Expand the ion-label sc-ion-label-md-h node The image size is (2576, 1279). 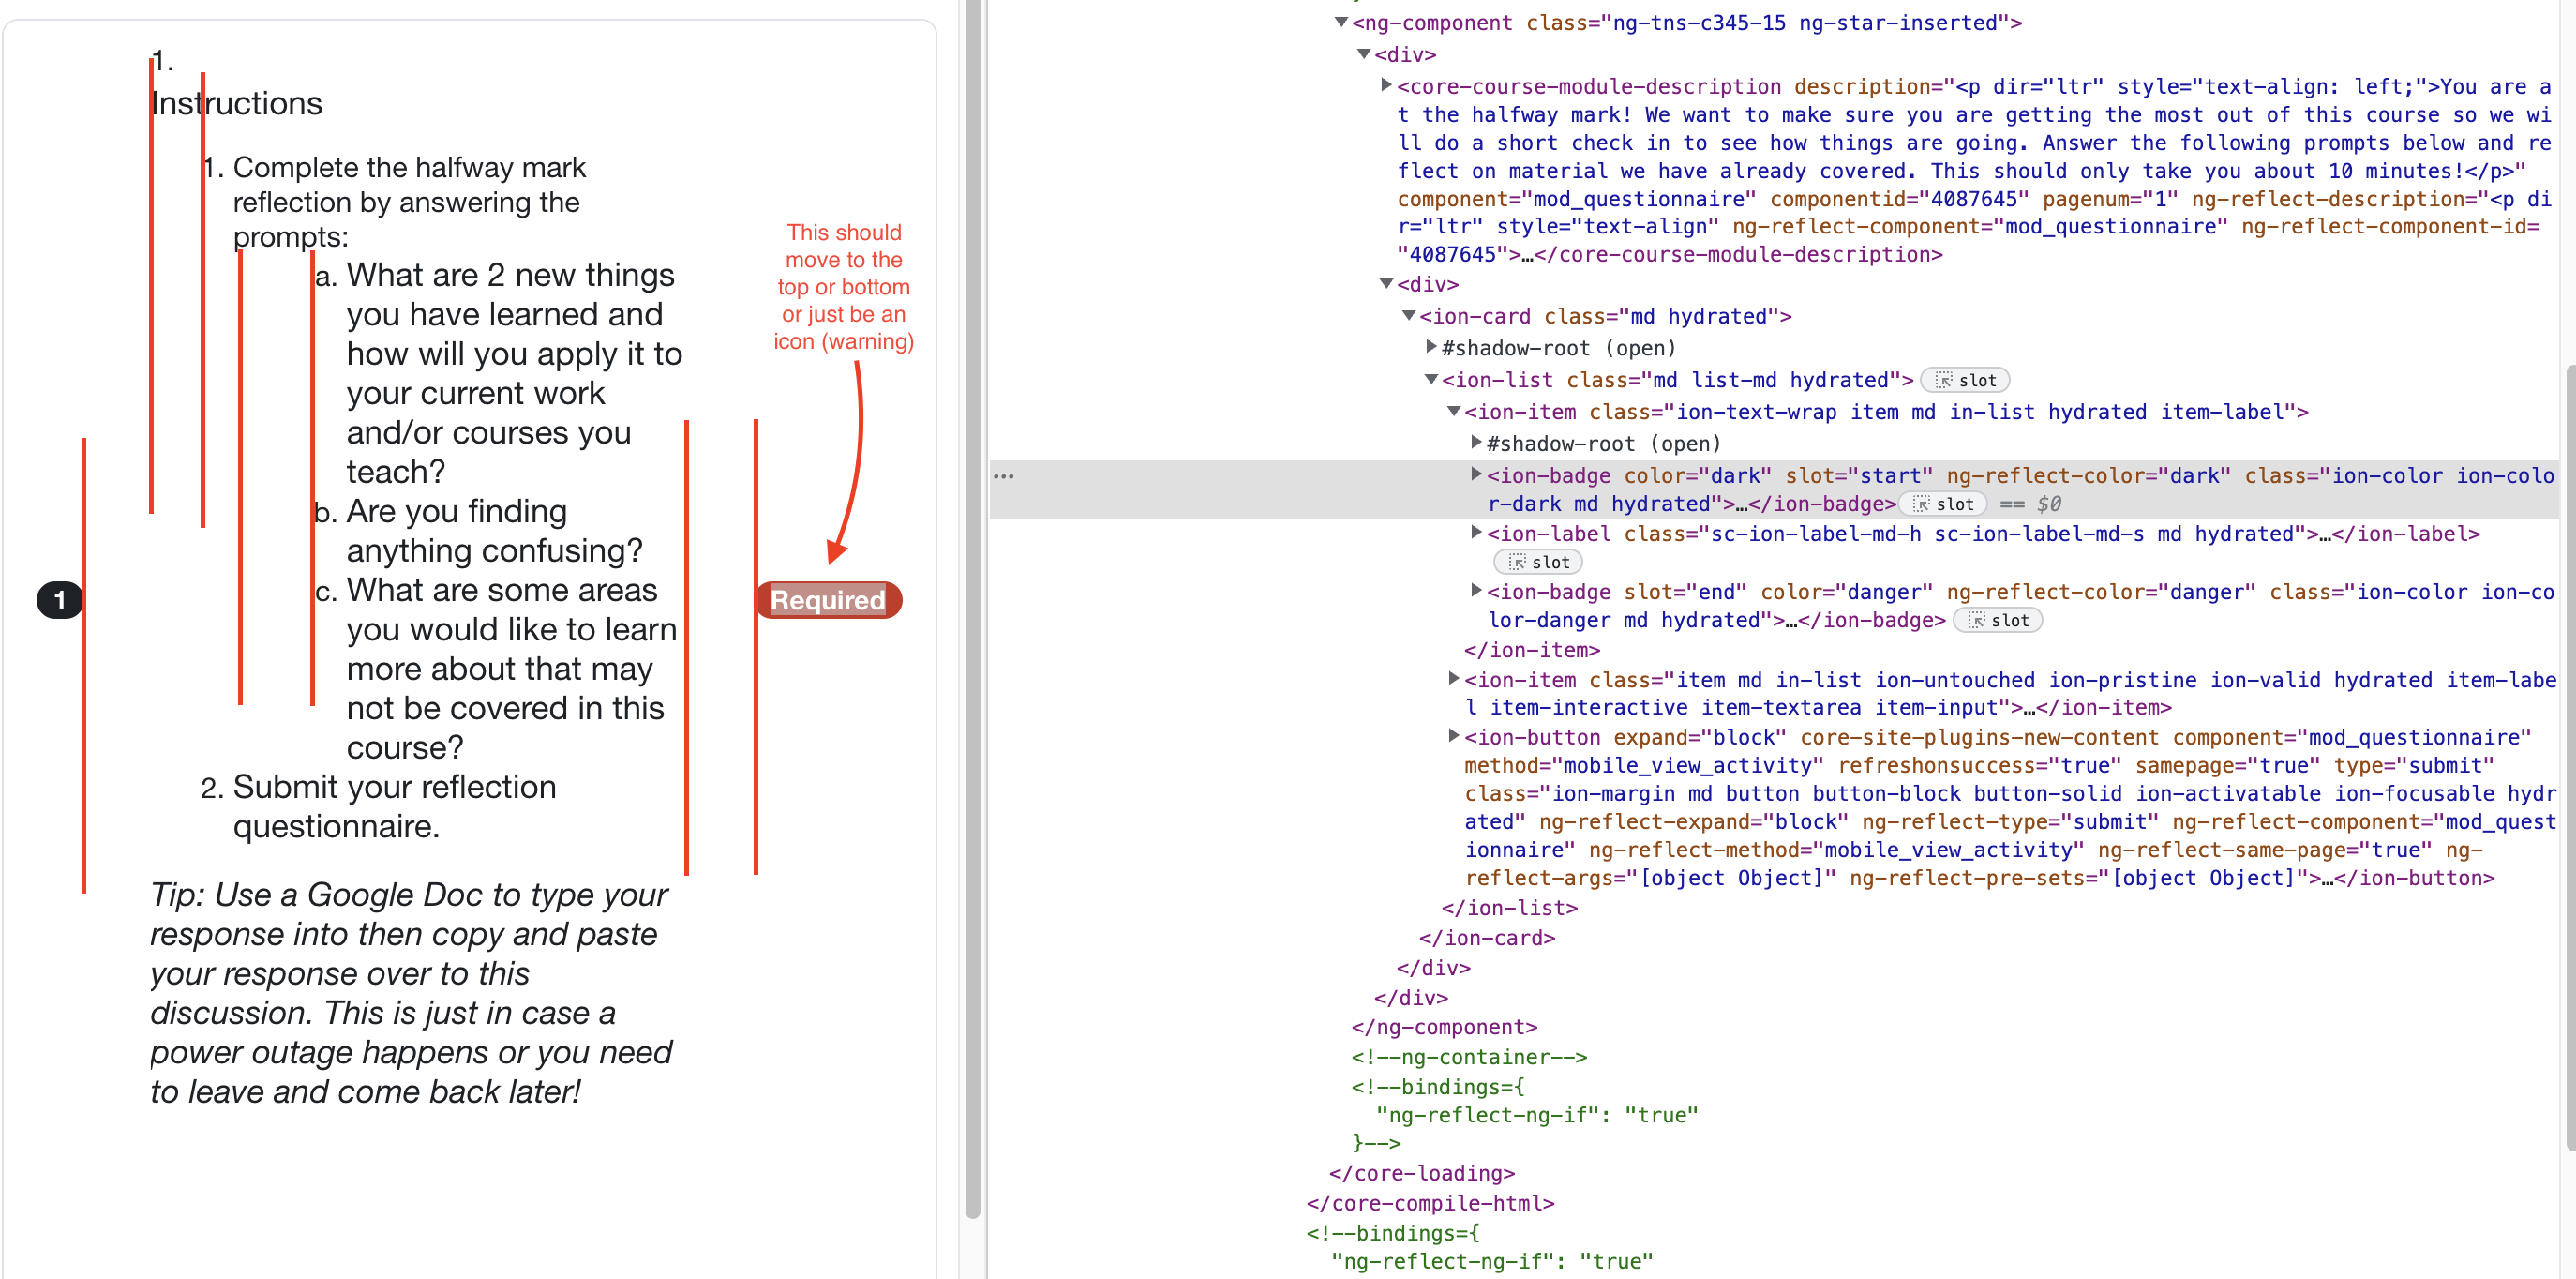(1476, 533)
